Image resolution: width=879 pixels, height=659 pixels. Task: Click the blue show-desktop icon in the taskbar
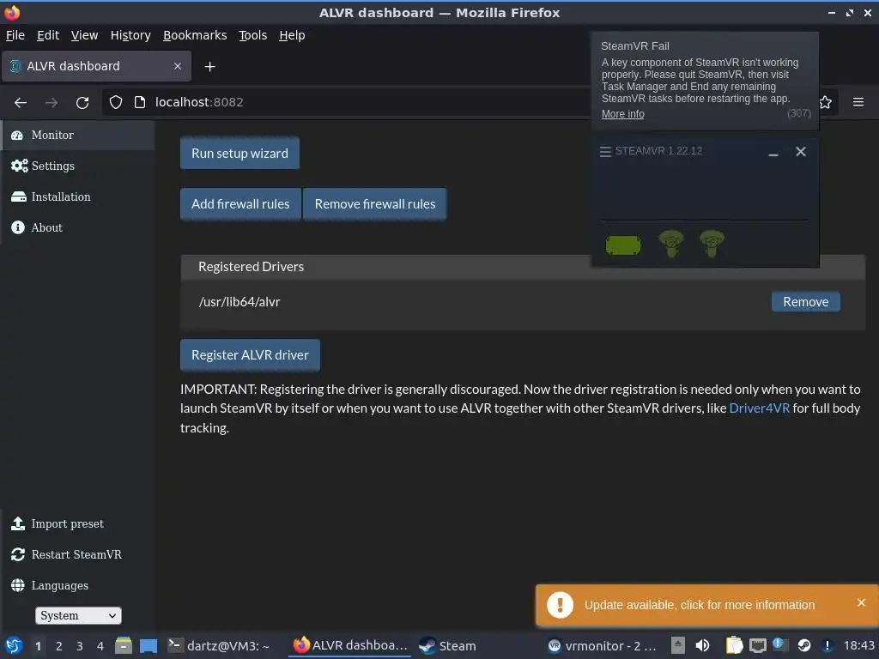[149, 646]
